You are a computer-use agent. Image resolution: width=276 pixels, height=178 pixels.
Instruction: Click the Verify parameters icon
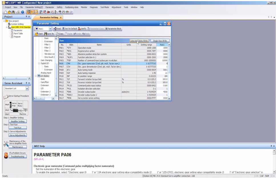(80, 29)
